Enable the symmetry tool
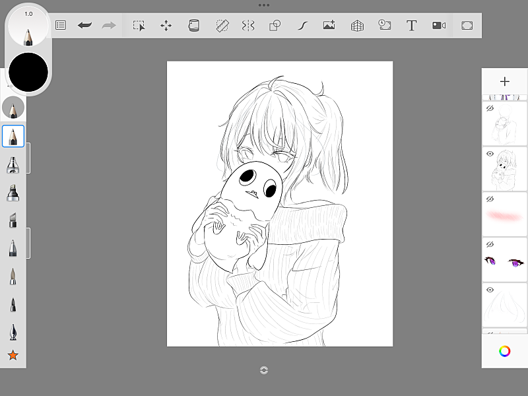Screen dimensions: 528x396 pyautogui.click(x=248, y=26)
